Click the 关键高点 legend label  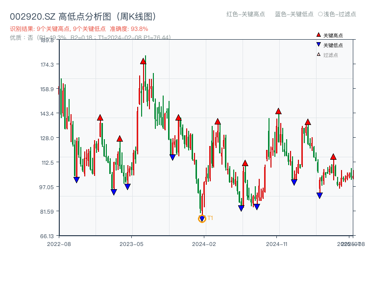click(333, 35)
